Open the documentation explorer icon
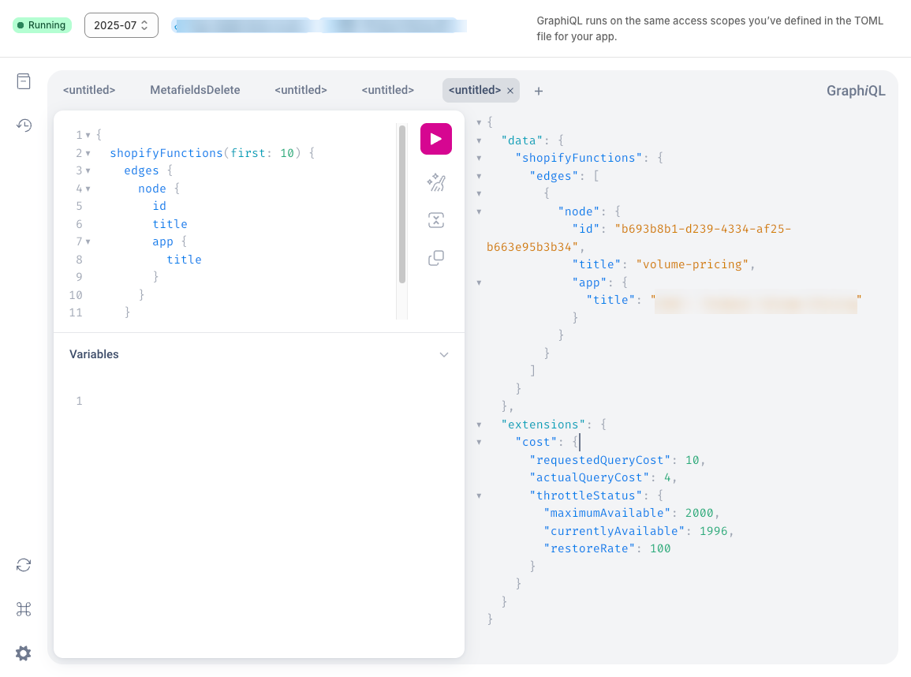Viewport: 911px width, 677px height. coord(24,81)
